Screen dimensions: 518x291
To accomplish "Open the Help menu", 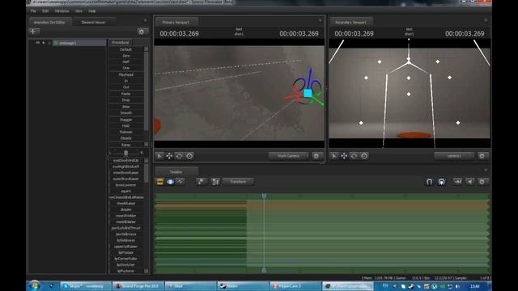I will 91,11.
